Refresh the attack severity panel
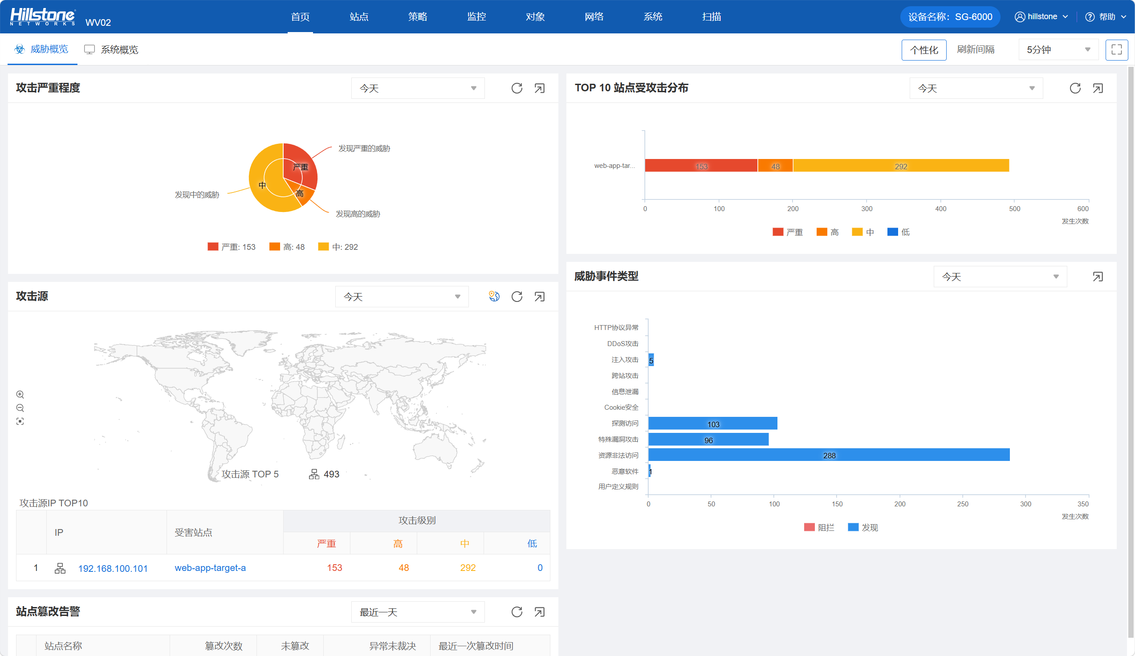 [517, 88]
